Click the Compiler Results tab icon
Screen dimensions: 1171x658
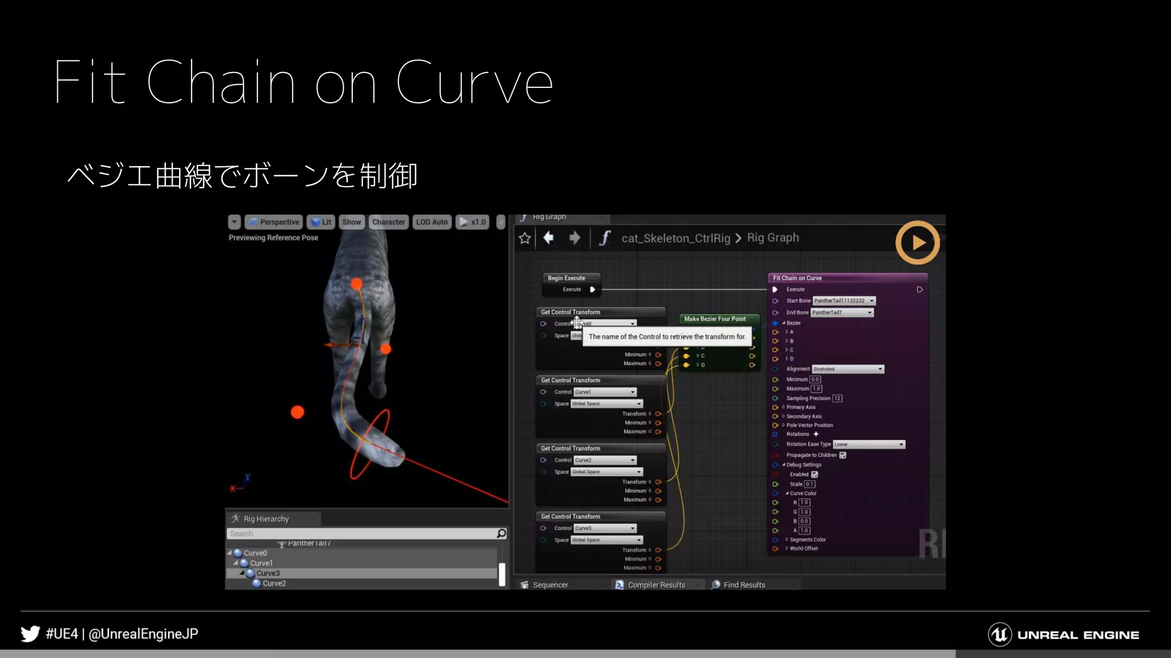pos(619,585)
